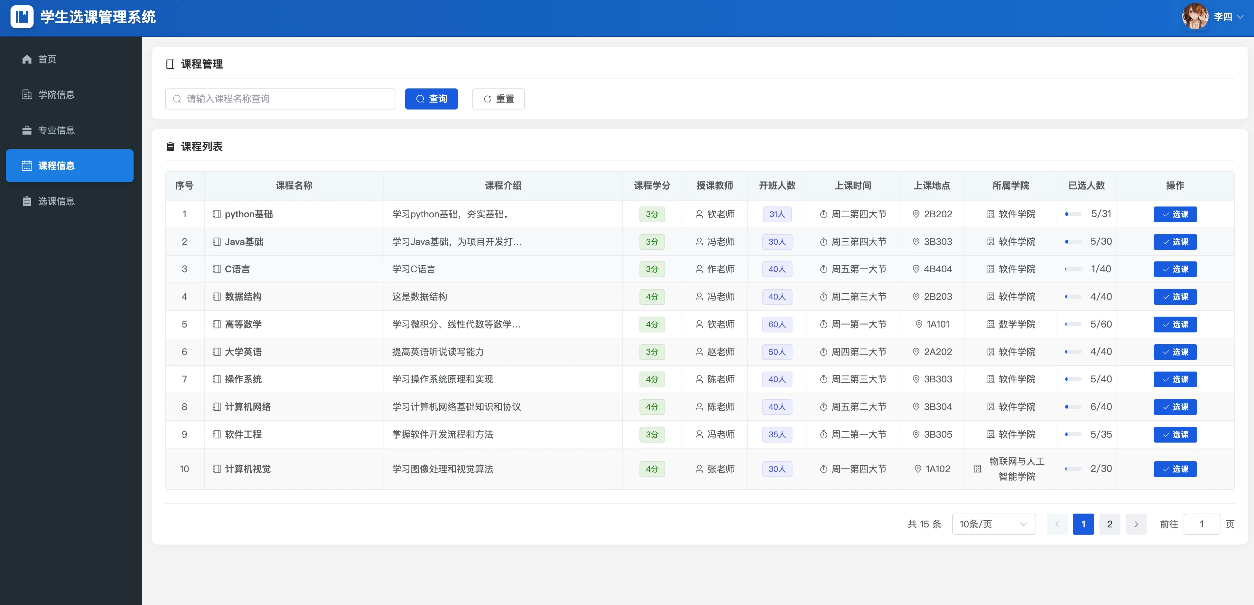Click the home icon in sidebar

27,60
